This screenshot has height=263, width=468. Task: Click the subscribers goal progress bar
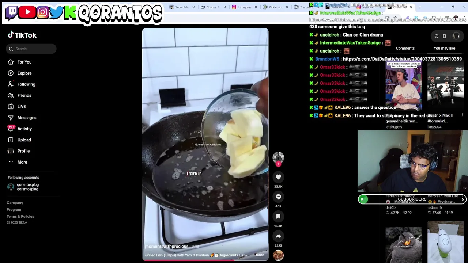[412, 199]
